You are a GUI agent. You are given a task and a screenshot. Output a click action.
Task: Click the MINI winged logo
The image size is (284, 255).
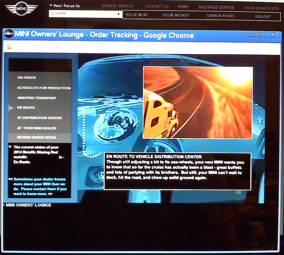click(x=22, y=8)
